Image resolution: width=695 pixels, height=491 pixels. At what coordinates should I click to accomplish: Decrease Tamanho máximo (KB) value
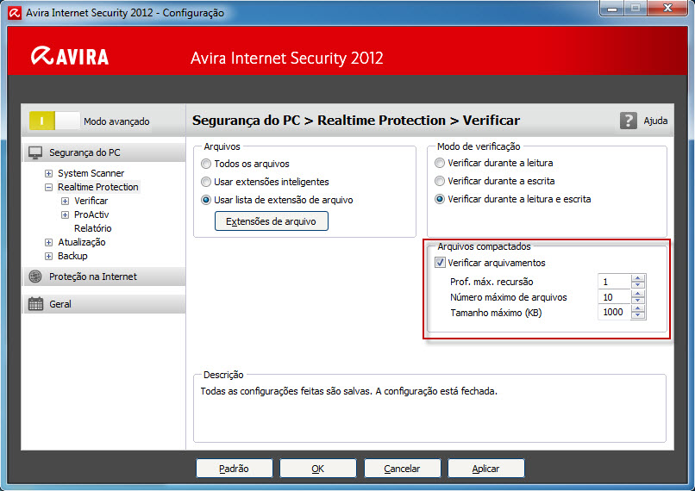click(638, 315)
